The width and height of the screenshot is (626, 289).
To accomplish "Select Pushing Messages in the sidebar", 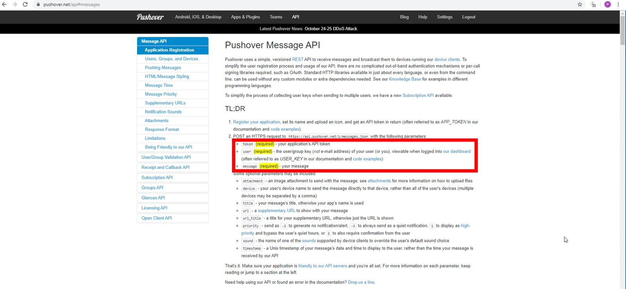I will [x=163, y=68].
